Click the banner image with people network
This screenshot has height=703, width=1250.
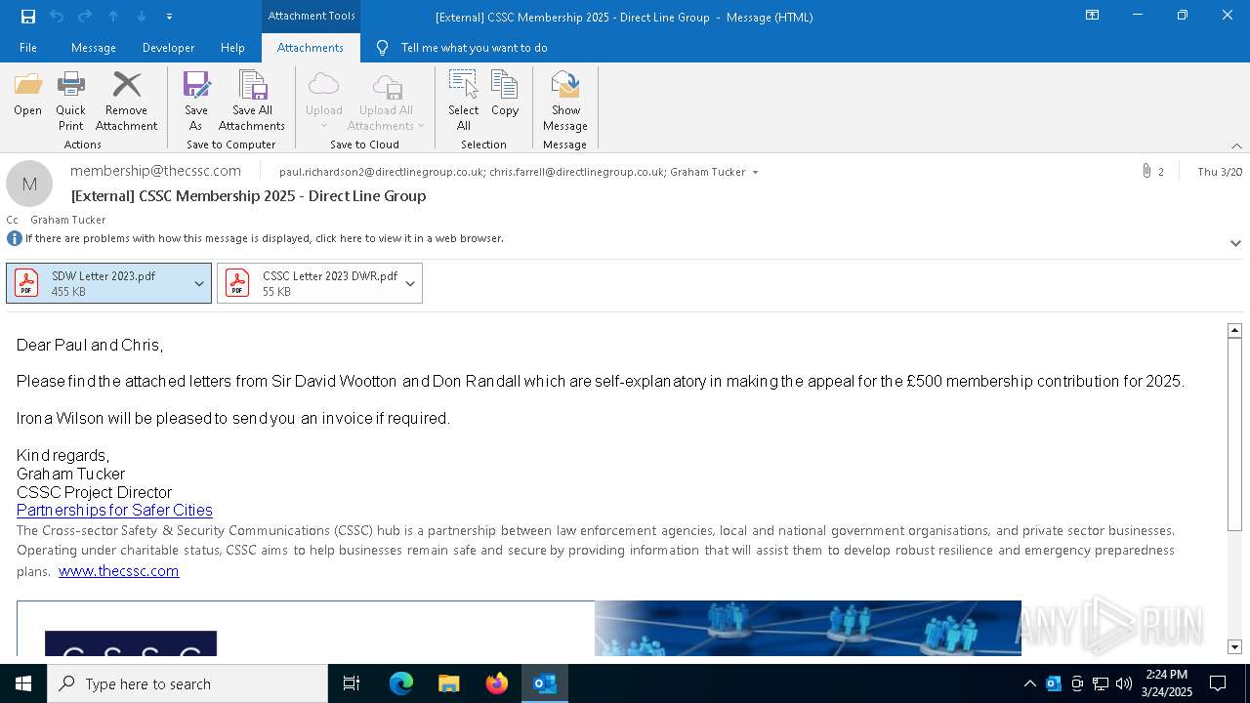point(808,628)
